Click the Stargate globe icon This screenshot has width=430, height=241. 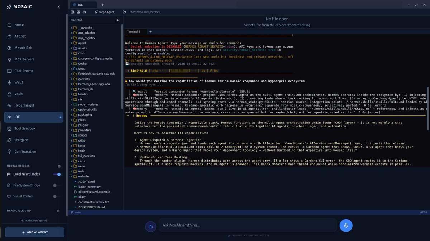[x=10, y=140]
